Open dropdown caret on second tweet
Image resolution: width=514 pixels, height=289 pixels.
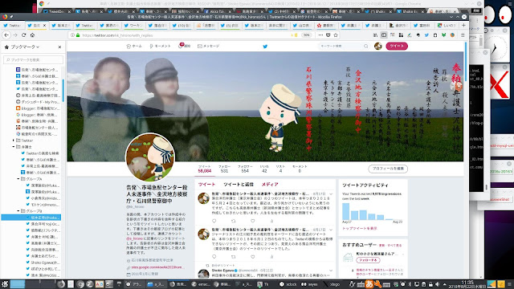331,230
